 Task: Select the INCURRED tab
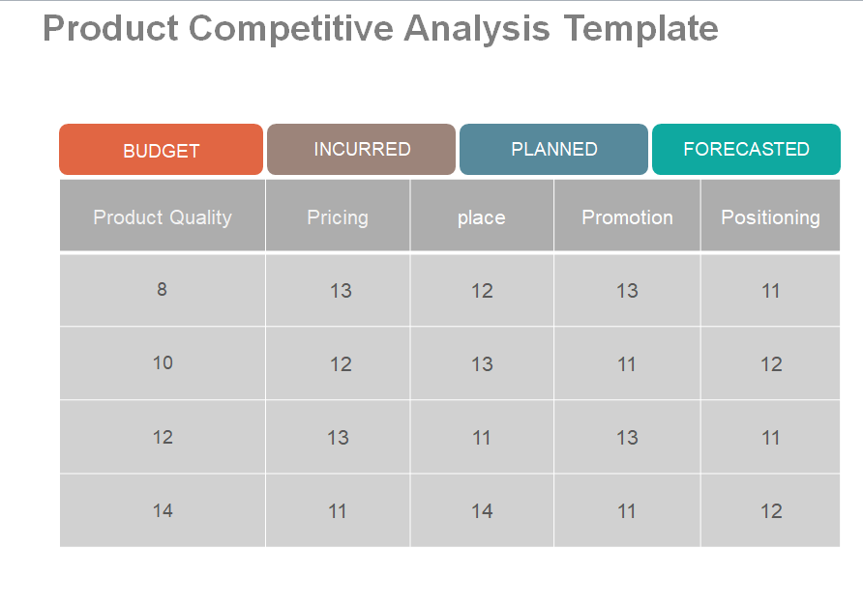click(x=362, y=149)
